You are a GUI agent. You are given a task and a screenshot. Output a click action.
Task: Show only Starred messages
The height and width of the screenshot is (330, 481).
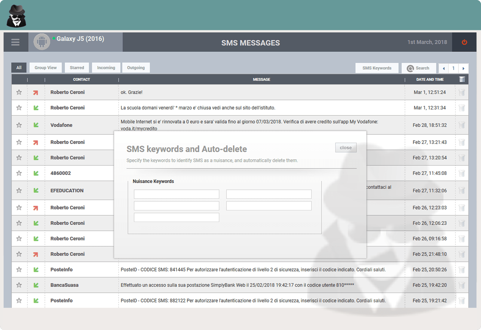coord(77,68)
